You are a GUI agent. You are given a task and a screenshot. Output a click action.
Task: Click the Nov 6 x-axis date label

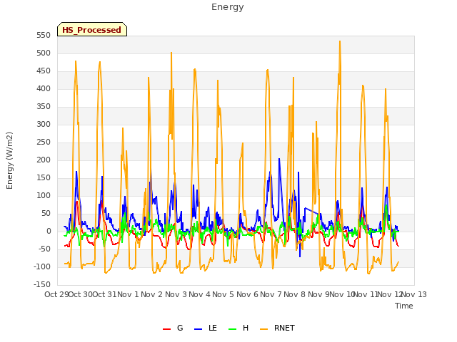point(247,294)
